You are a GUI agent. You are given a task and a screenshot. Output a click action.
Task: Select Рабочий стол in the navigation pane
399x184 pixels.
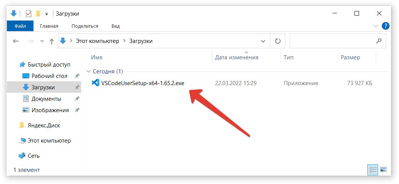click(49, 76)
